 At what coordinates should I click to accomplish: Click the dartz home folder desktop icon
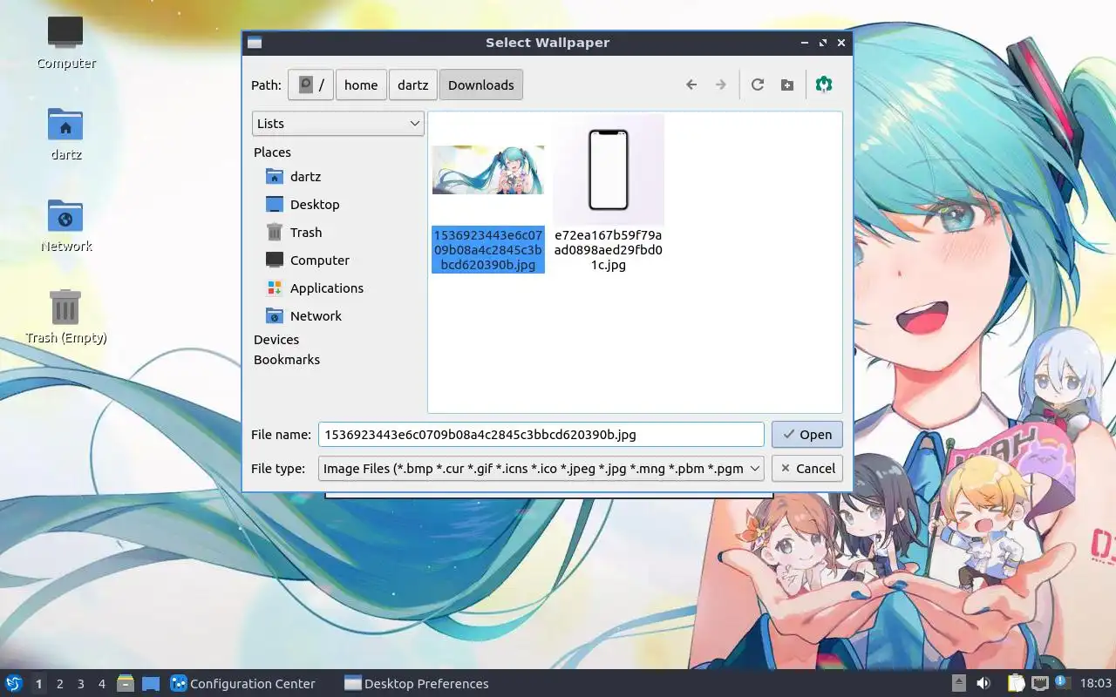coord(65,134)
